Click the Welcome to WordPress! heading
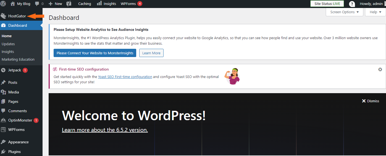This screenshot has height=156, width=386. (x=134, y=115)
